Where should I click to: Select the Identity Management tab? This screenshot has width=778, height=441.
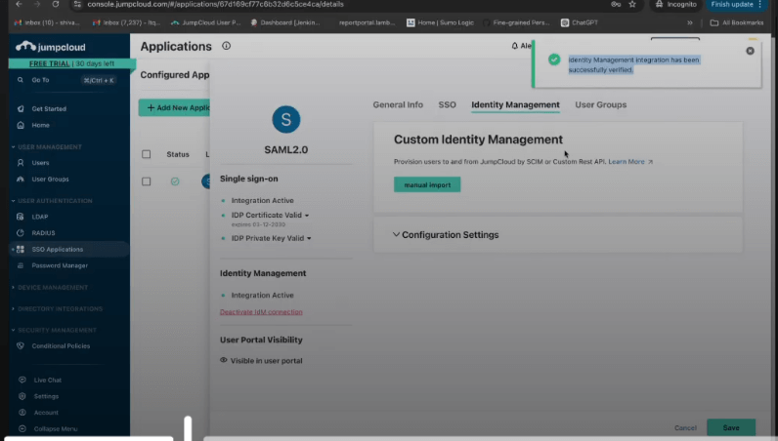coord(515,104)
